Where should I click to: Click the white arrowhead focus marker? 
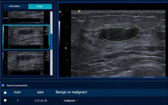[x=66, y=48]
